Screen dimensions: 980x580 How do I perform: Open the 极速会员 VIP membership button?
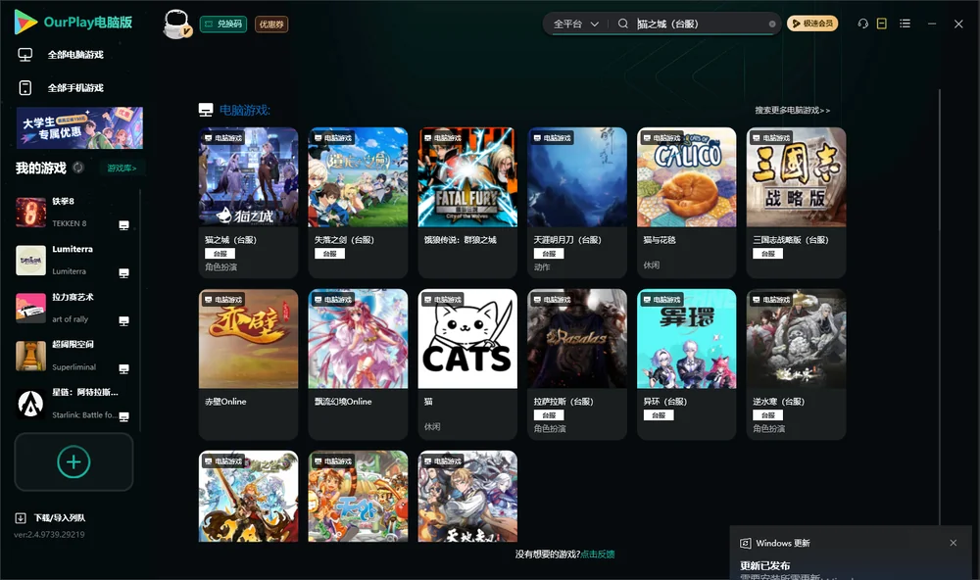click(812, 24)
